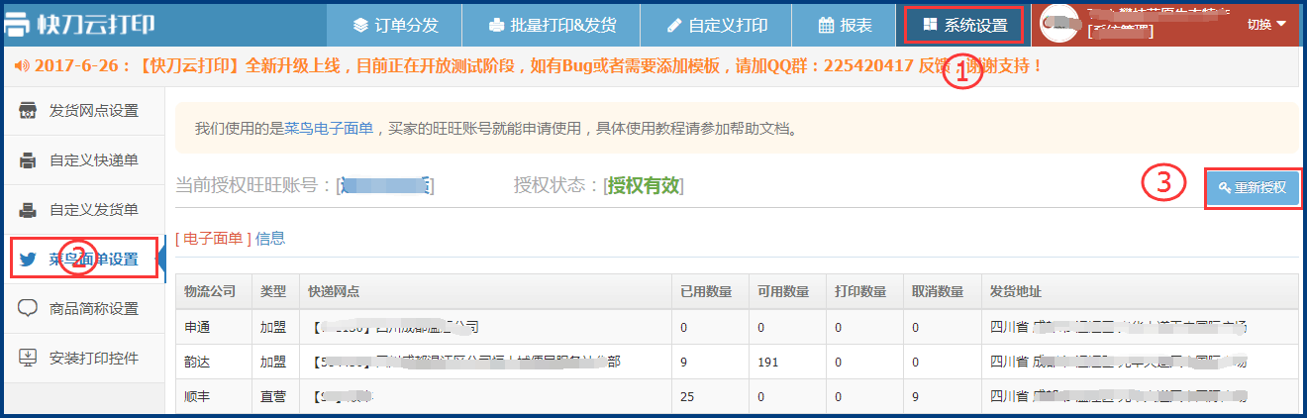1307x418 pixels.
Task: Click the 已用数量 column header
Action: [x=706, y=291]
